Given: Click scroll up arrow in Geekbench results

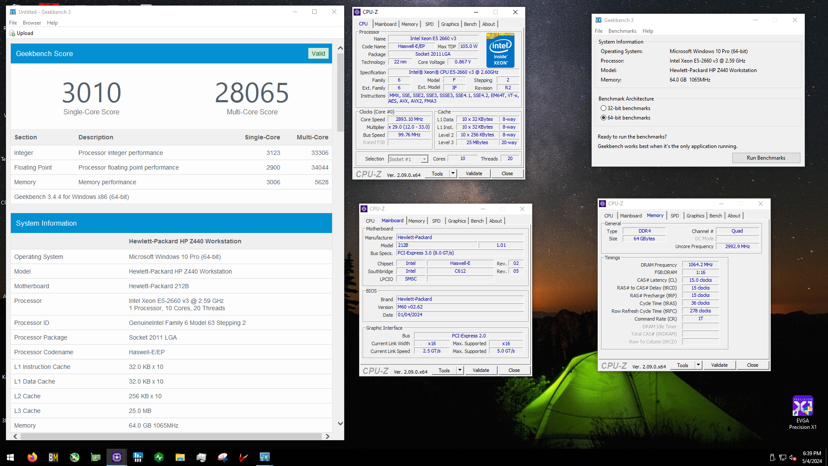Looking at the screenshot, I should click(340, 48).
